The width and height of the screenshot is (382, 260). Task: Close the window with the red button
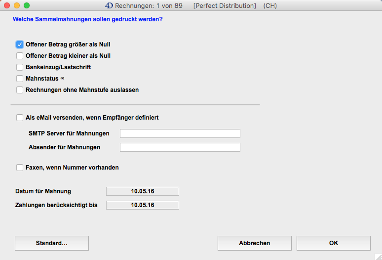tap(6, 5)
